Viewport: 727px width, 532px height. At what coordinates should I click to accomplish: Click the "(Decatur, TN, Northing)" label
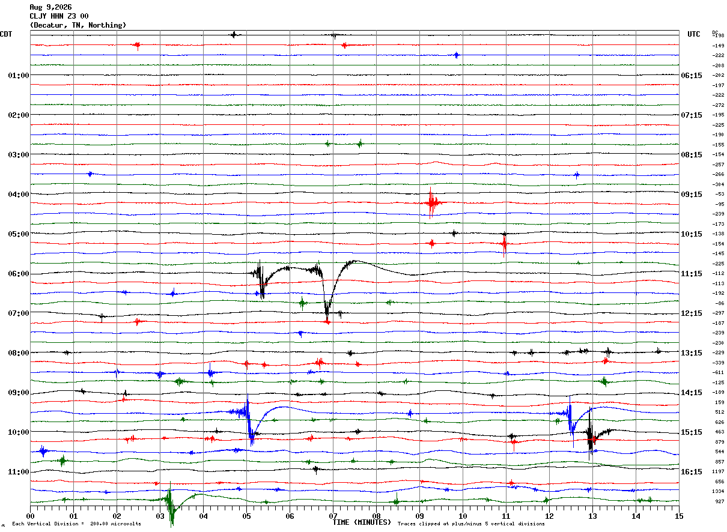pyautogui.click(x=78, y=25)
